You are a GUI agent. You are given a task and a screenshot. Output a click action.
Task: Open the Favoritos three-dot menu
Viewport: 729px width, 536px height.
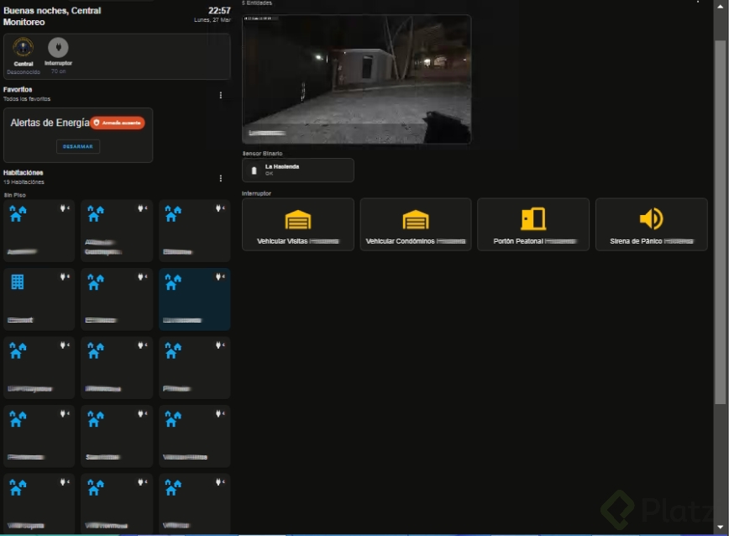tap(220, 95)
